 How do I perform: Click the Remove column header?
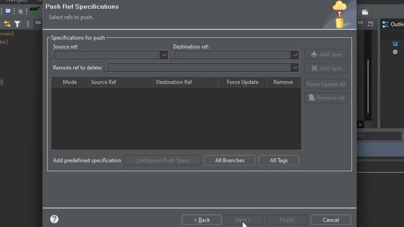(283, 82)
